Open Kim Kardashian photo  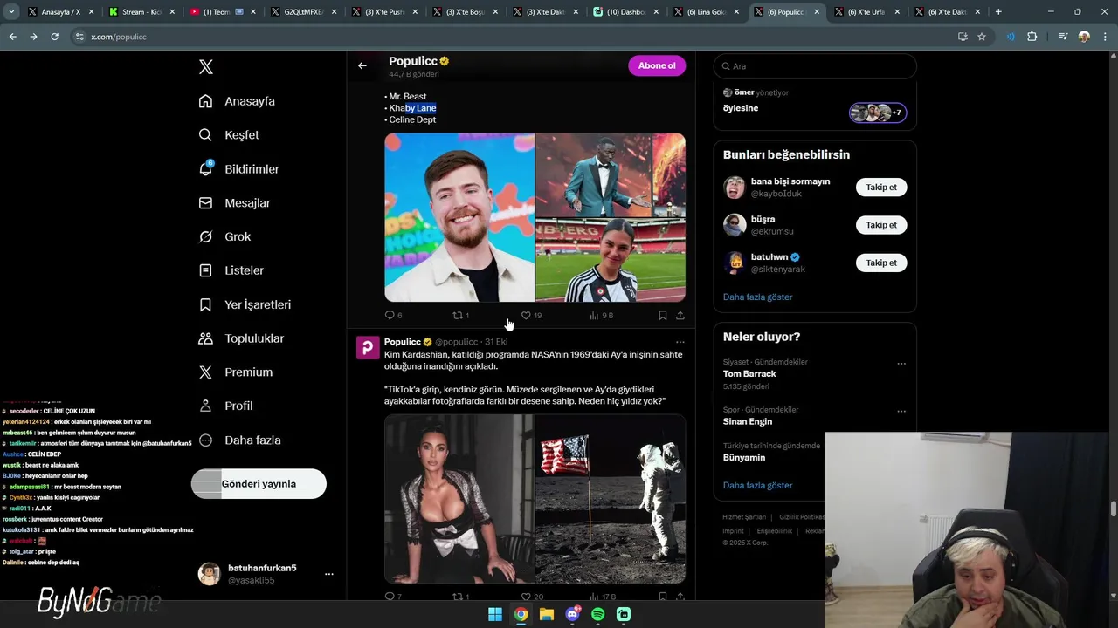459,499
